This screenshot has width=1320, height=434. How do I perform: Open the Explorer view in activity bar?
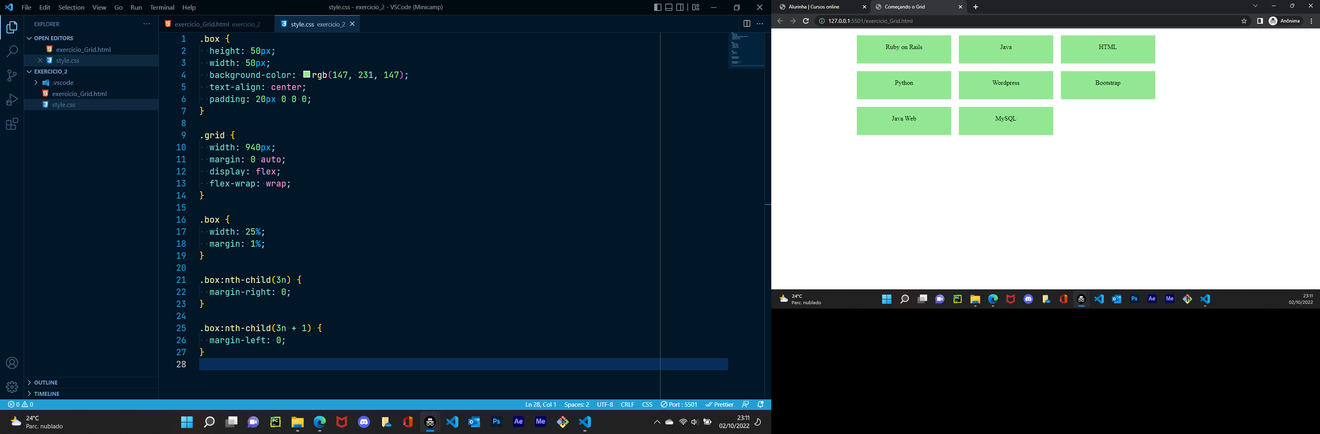tap(12, 27)
